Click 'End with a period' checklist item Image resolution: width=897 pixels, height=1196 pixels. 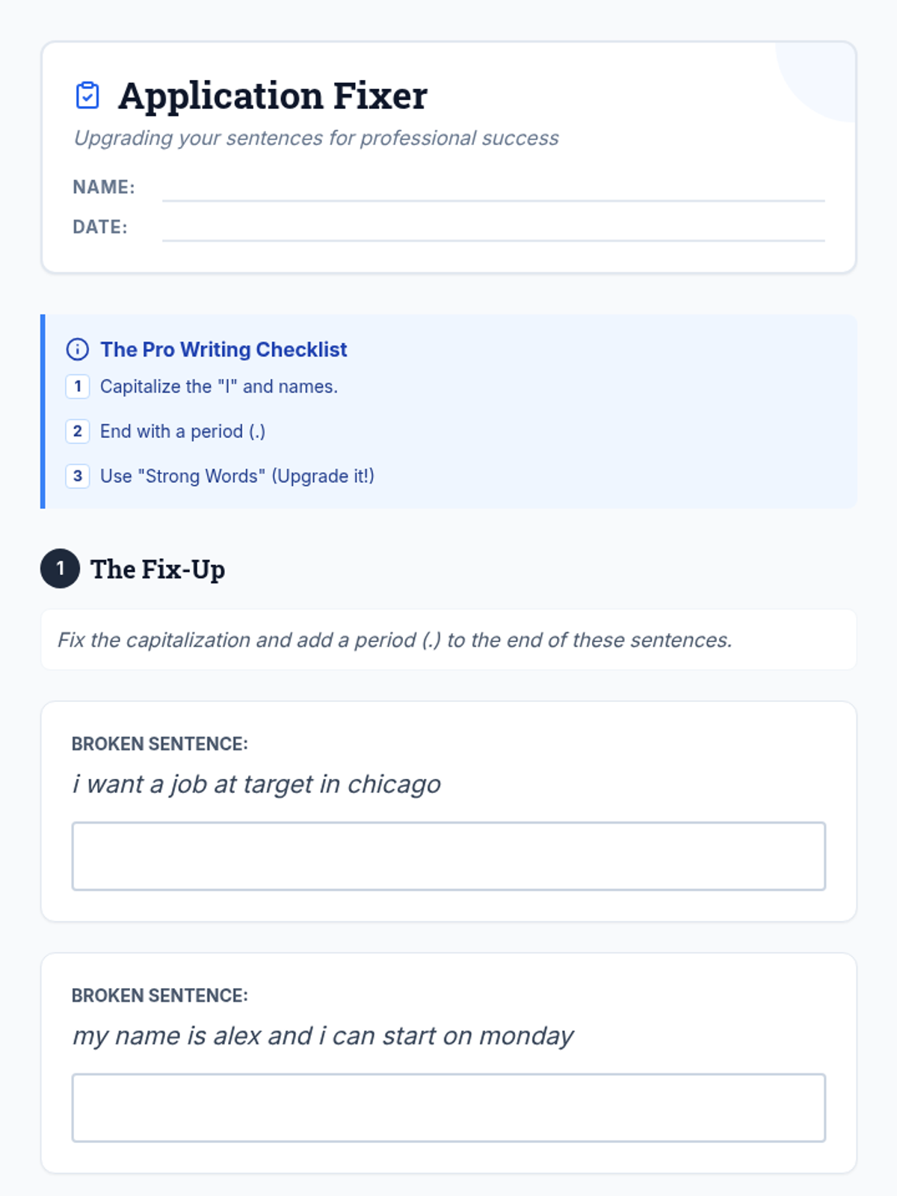[183, 431]
